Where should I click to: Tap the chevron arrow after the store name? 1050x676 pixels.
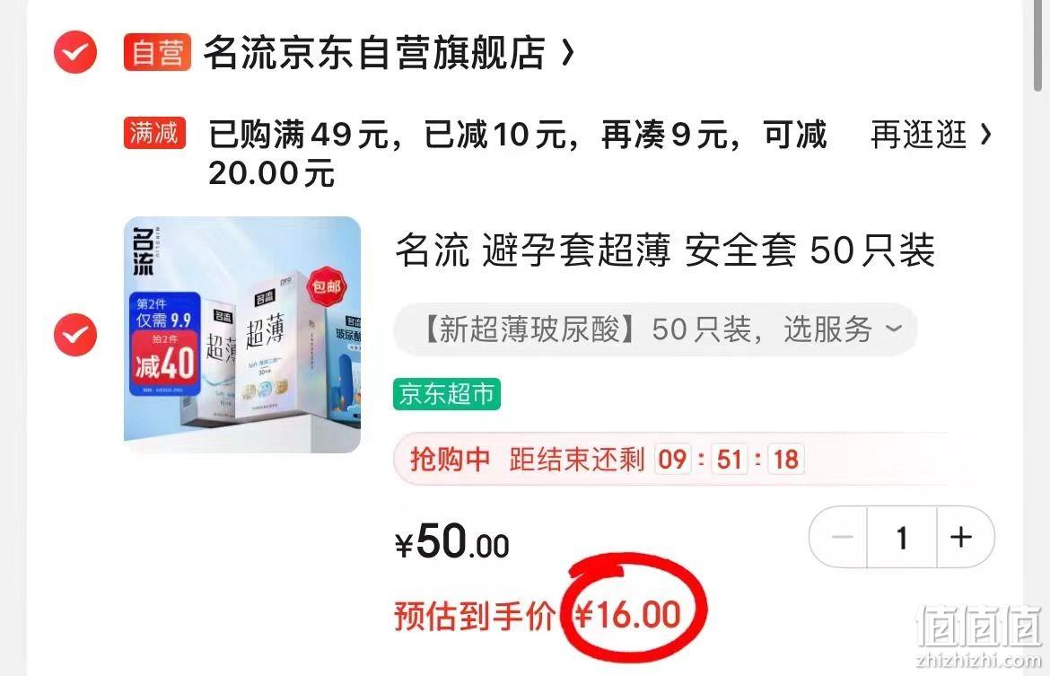[567, 52]
